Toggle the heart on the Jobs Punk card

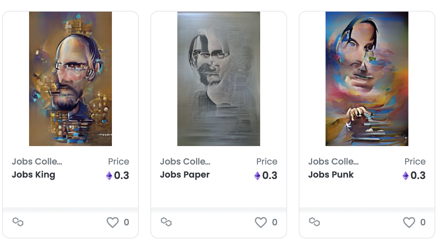point(409,222)
